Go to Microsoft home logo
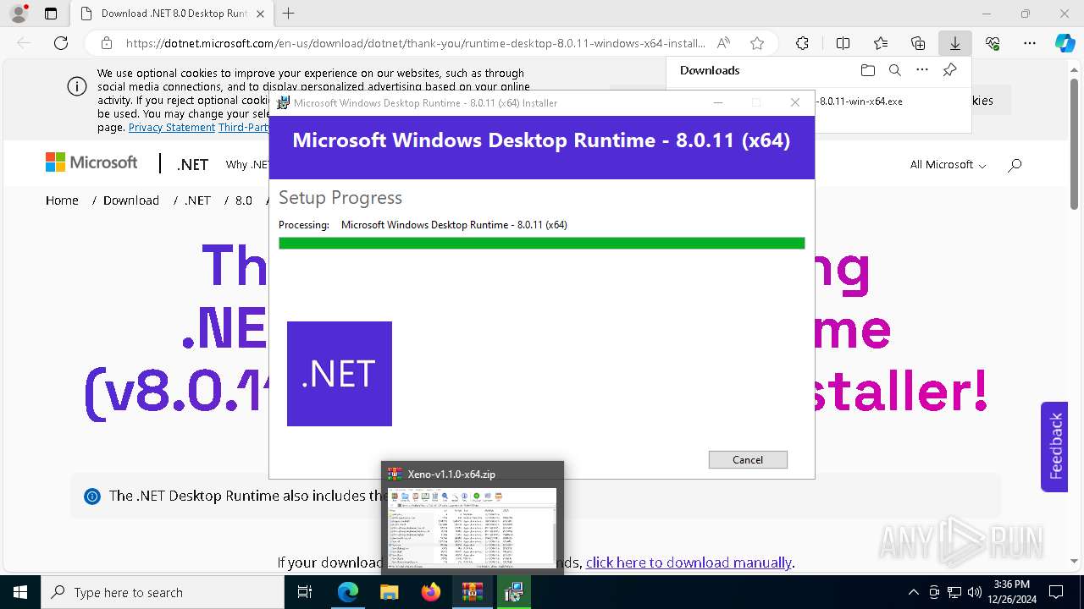Viewport: 1084px width, 609px height. [91, 162]
